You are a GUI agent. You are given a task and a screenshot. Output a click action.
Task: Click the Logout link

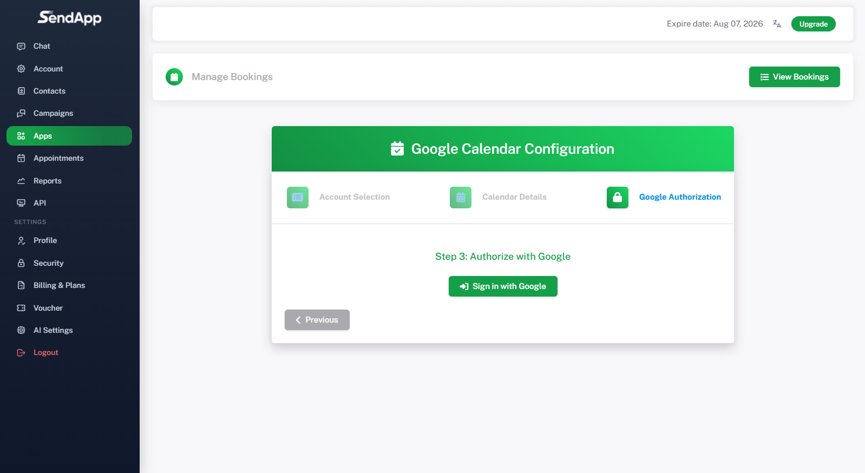coord(69,352)
